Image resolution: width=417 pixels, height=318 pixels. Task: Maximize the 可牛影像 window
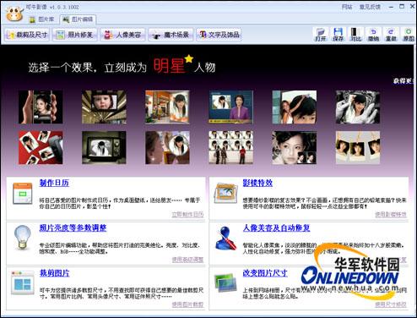tap(402, 6)
